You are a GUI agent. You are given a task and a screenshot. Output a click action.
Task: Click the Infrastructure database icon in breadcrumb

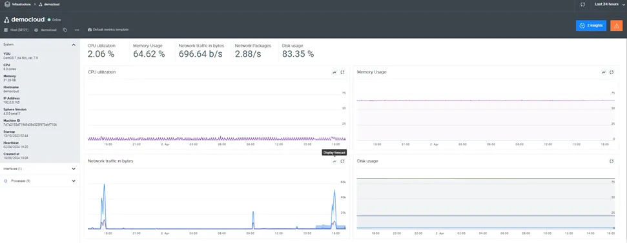(7, 4)
